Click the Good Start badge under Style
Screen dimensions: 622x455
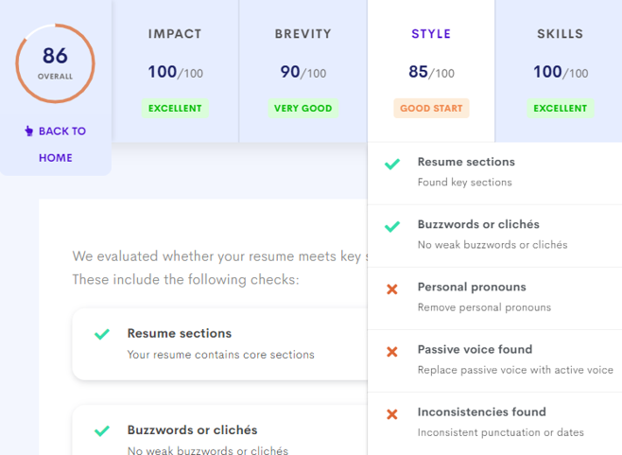tap(431, 108)
